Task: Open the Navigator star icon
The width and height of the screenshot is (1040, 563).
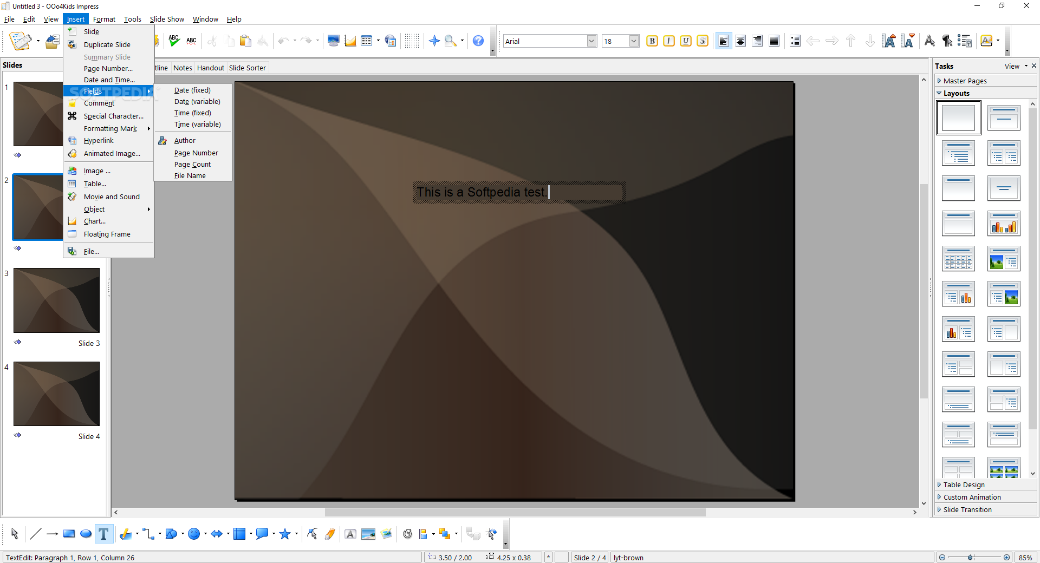Action: [434, 41]
